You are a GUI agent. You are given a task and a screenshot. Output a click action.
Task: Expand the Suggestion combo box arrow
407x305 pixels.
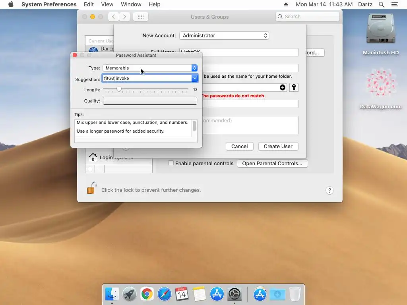[x=195, y=78]
